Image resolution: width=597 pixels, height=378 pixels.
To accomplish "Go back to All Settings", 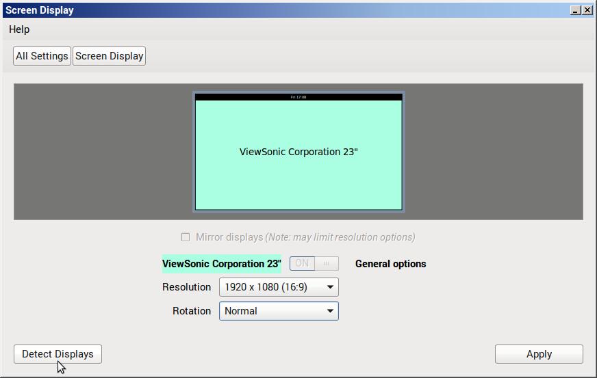I will coord(42,56).
